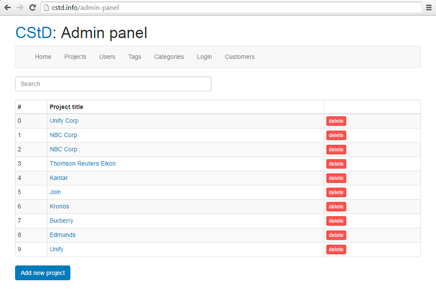Delete the NBC Corp project in row 2
This screenshot has height=291, width=436.
[336, 150]
